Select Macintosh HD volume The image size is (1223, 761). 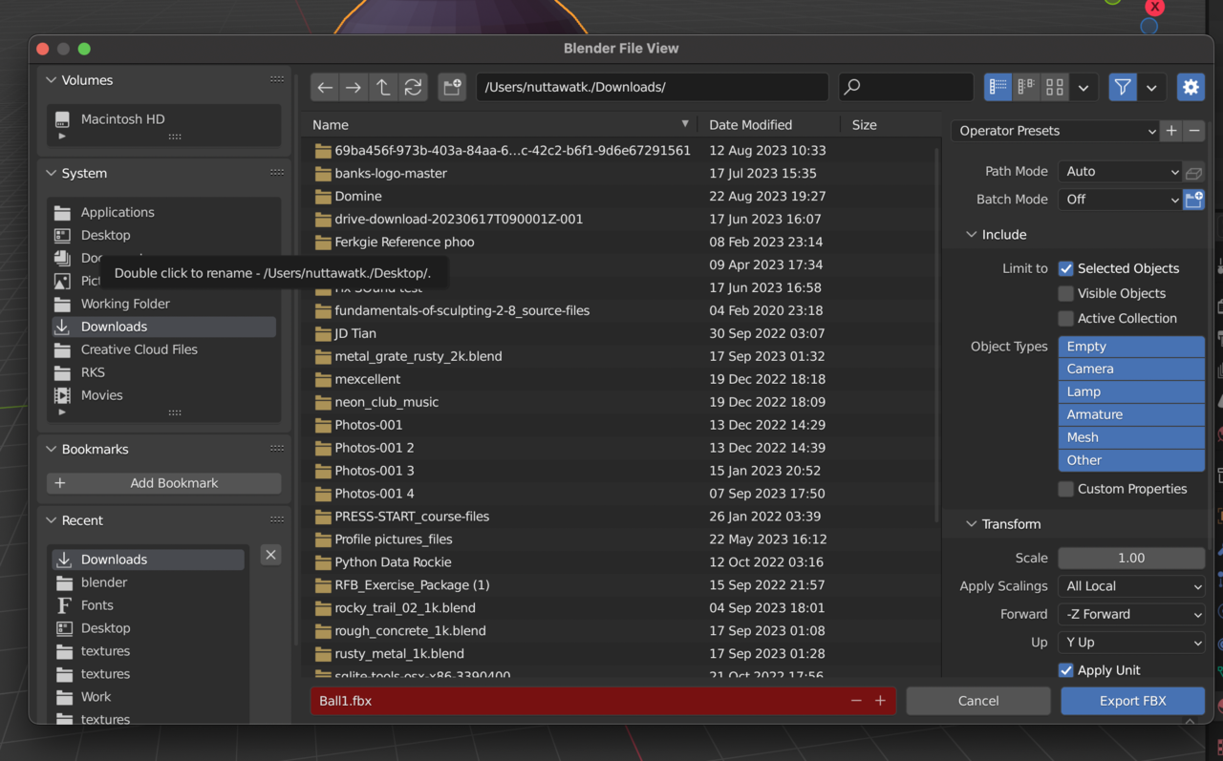164,119
